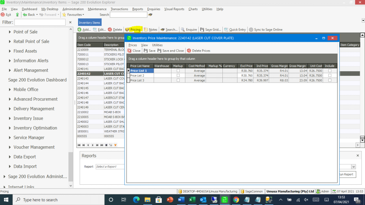Open Word from the Windows taskbar
Image resolution: width=365 pixels, height=205 pixels.
[181, 200]
